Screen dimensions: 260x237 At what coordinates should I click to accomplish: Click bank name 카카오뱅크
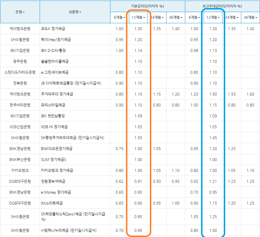pos(20,170)
